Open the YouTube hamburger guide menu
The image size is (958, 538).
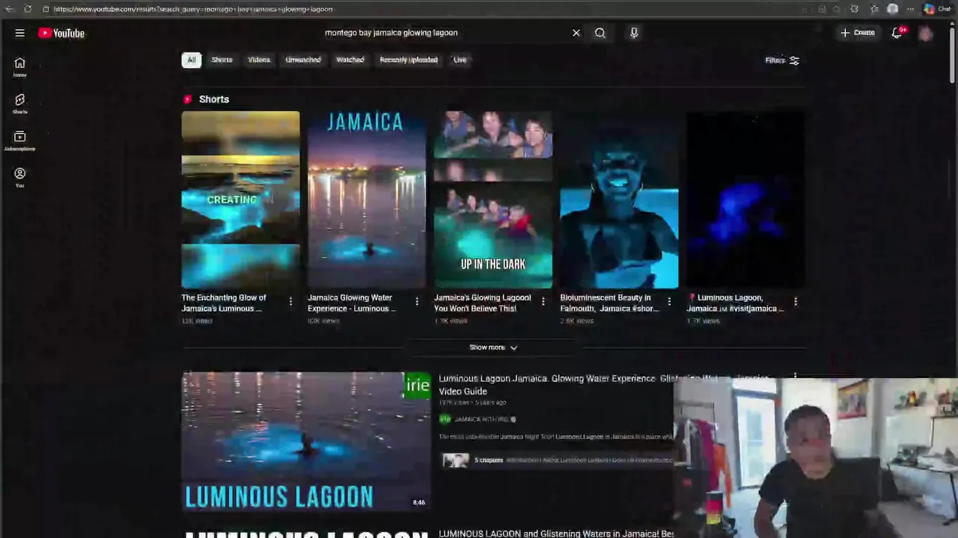click(x=19, y=33)
